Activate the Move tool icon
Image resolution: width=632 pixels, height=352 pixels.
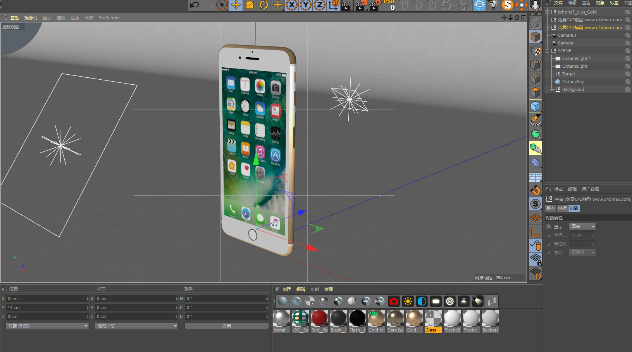236,5
